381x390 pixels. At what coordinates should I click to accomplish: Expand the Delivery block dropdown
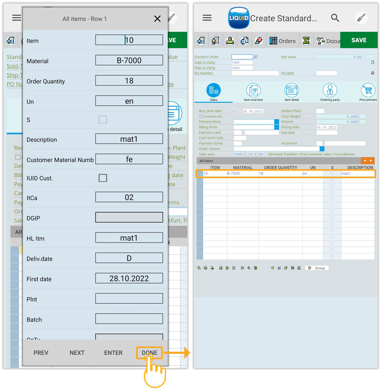click(277, 122)
